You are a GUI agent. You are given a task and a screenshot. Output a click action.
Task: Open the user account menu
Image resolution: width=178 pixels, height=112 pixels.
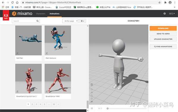click(x=172, y=14)
